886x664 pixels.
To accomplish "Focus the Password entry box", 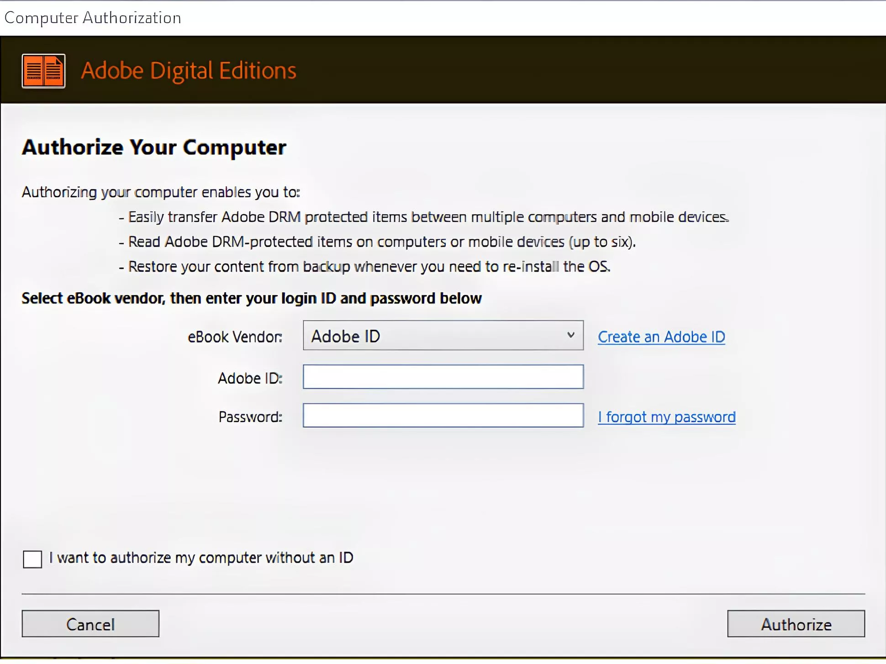I will coord(443,416).
